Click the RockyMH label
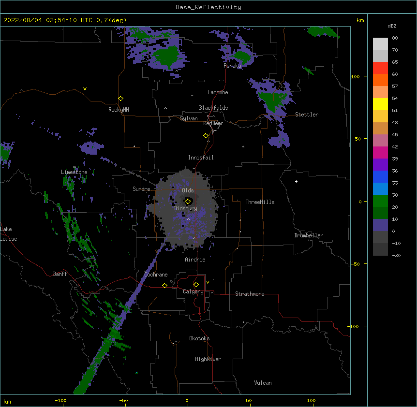 coord(119,110)
